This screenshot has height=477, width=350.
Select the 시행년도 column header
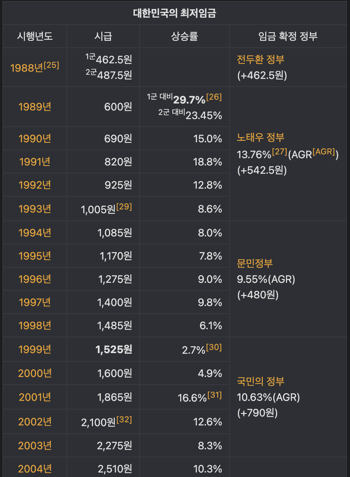tap(35, 36)
